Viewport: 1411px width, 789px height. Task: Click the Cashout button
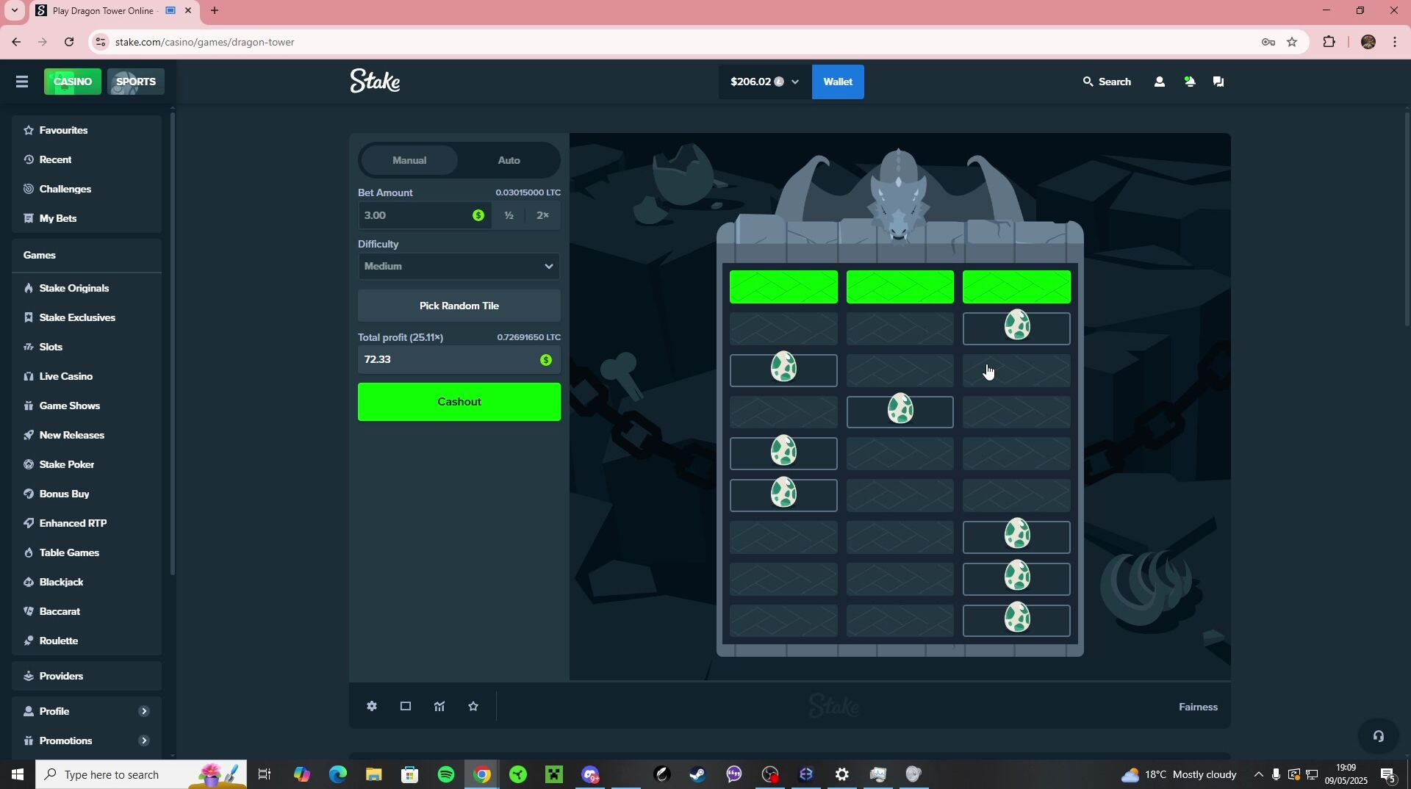point(459,402)
